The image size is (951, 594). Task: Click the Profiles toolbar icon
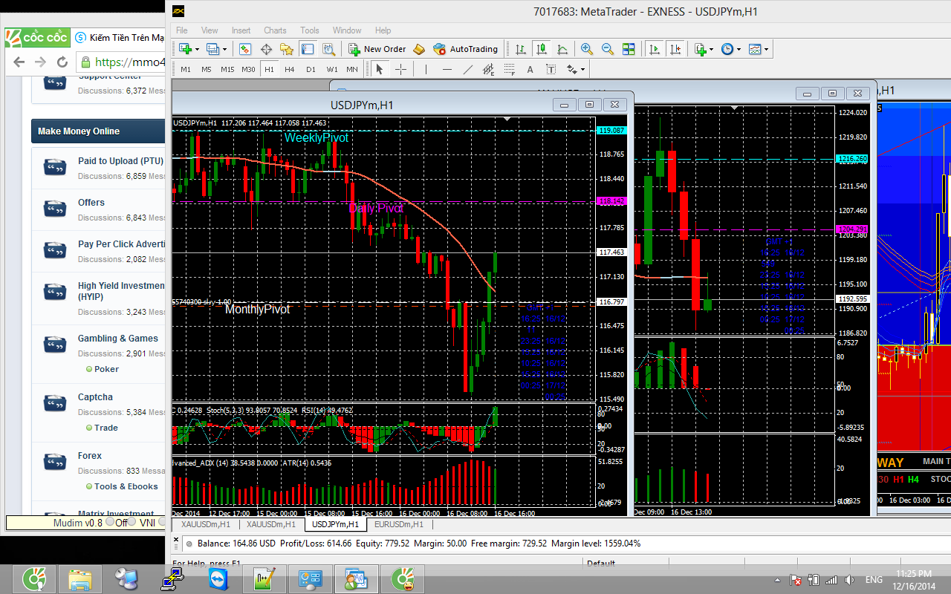(213, 49)
